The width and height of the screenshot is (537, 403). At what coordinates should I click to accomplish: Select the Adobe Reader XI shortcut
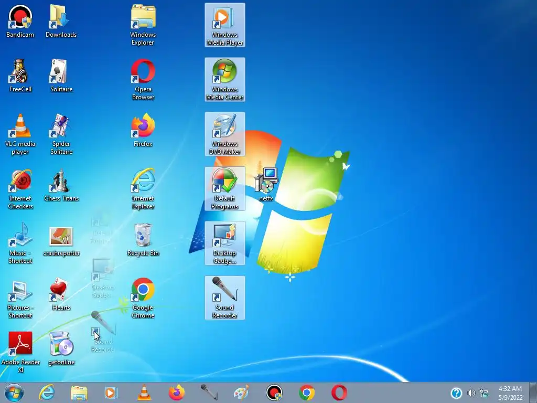click(x=20, y=352)
